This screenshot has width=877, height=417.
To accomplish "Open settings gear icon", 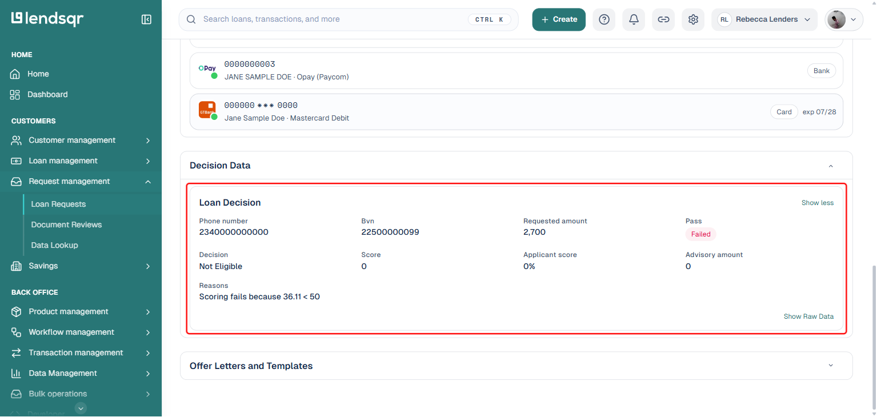I will (693, 19).
